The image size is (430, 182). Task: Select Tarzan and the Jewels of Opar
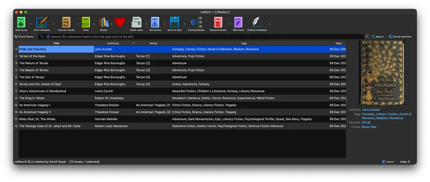tap(41, 84)
